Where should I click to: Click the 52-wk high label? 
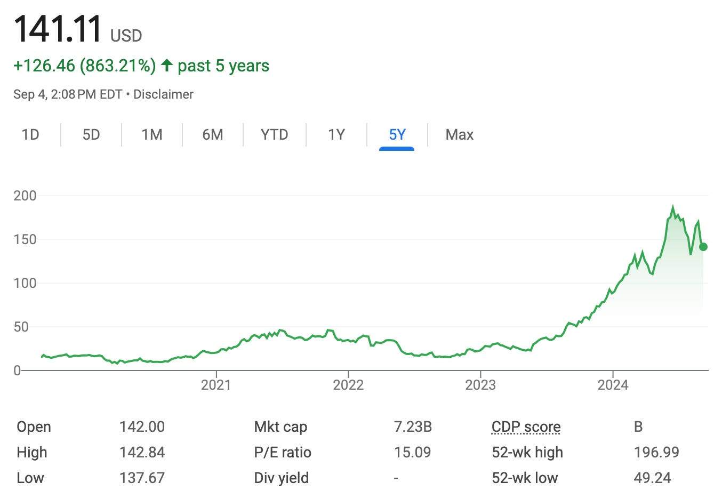pos(527,453)
